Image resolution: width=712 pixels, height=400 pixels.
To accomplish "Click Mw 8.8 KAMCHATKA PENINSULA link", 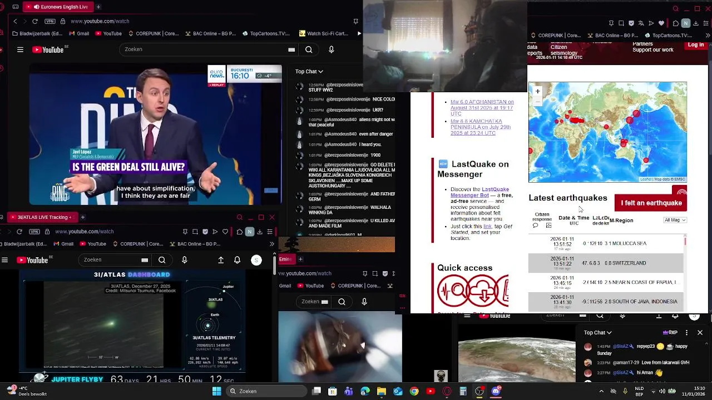I will tap(481, 127).
